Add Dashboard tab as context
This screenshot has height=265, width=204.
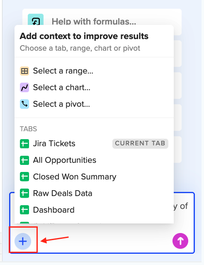pyautogui.click(x=94, y=210)
